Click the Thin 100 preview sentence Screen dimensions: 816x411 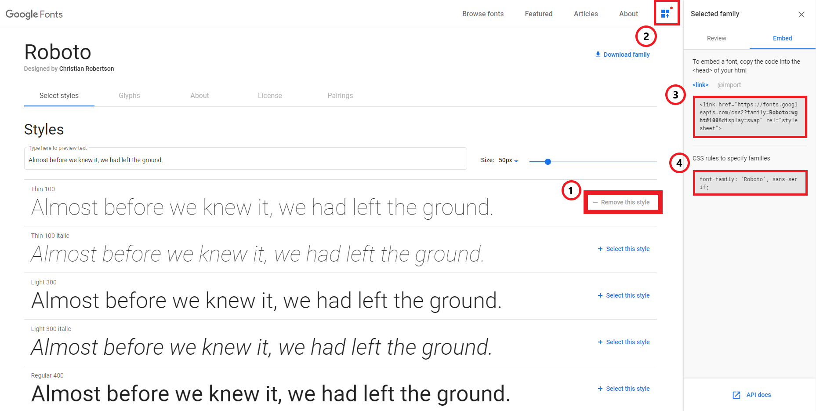coord(262,207)
